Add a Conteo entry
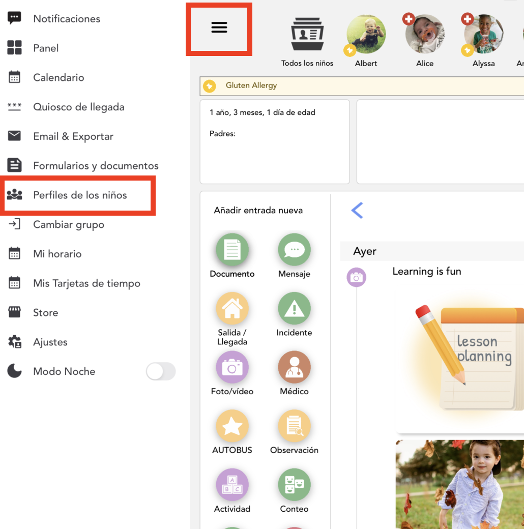Image resolution: width=524 pixels, height=529 pixels. point(294,485)
